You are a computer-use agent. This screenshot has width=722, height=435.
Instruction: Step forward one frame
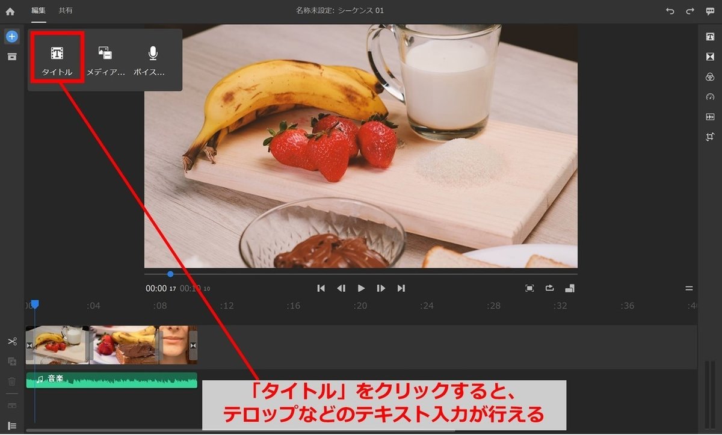coord(381,288)
